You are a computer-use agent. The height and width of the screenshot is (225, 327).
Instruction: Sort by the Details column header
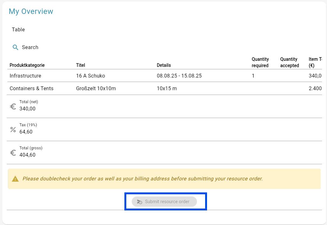pyautogui.click(x=164, y=65)
